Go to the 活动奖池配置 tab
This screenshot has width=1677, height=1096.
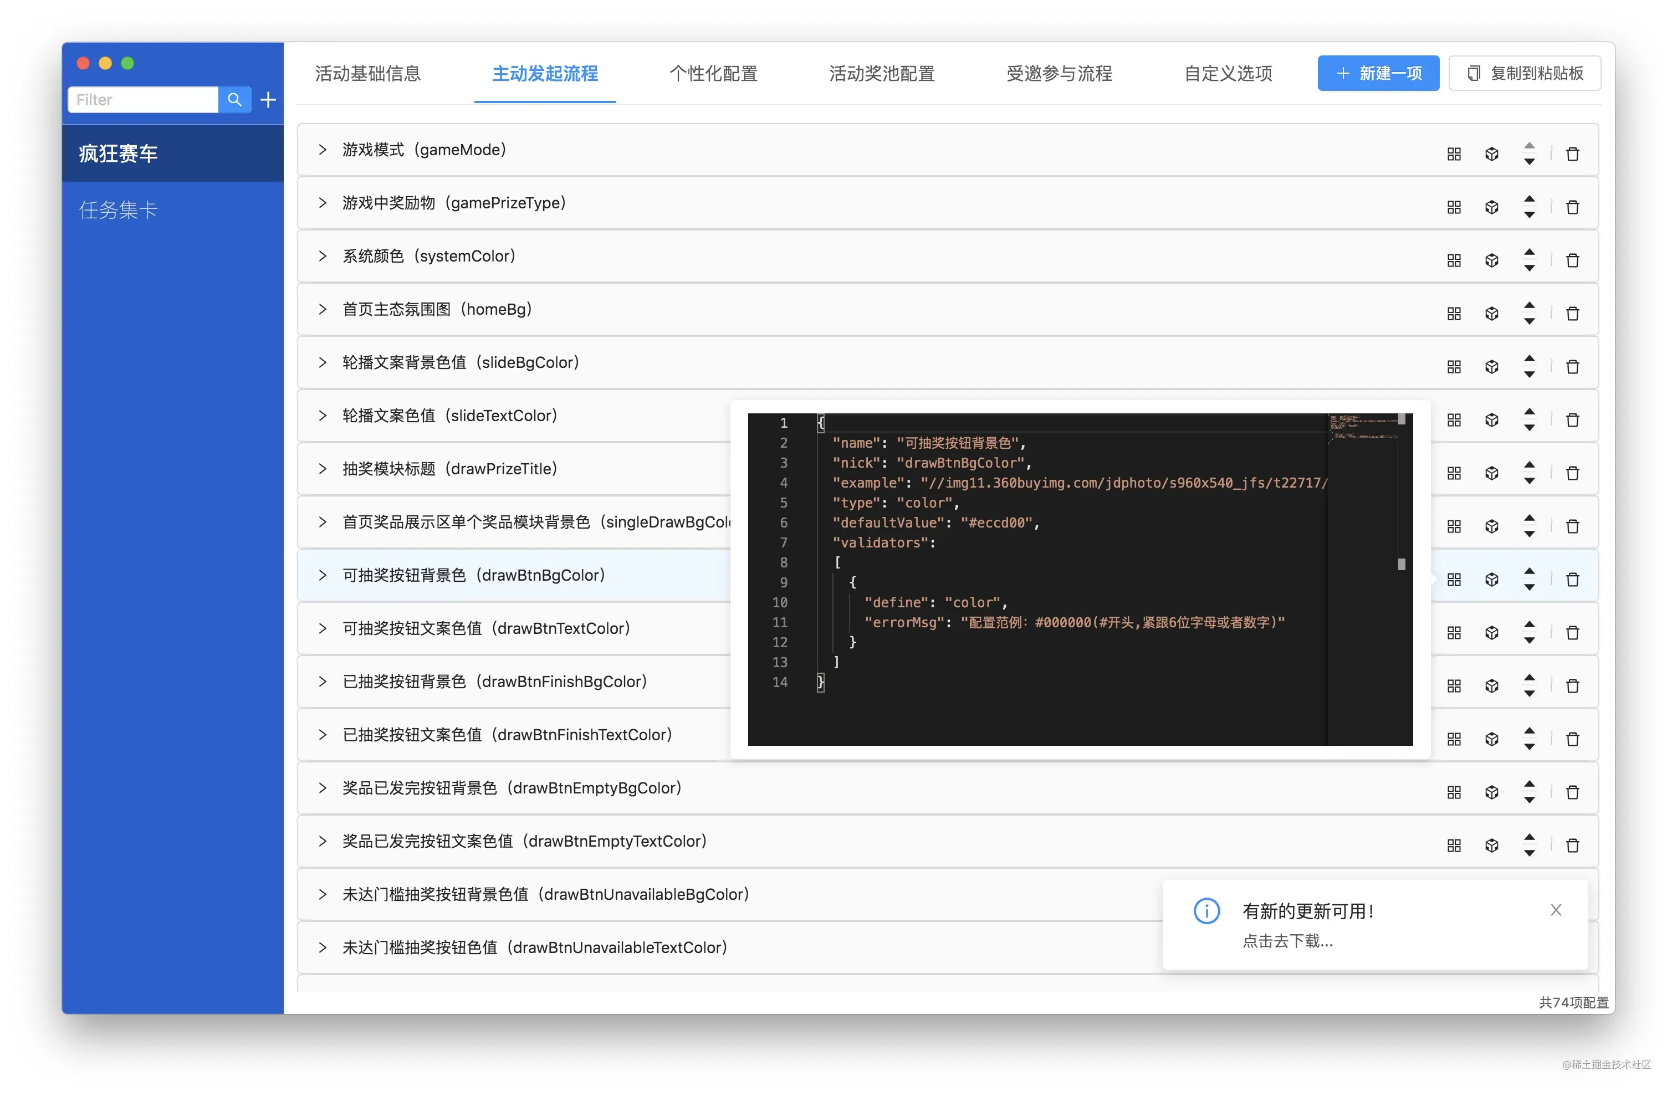(x=882, y=73)
